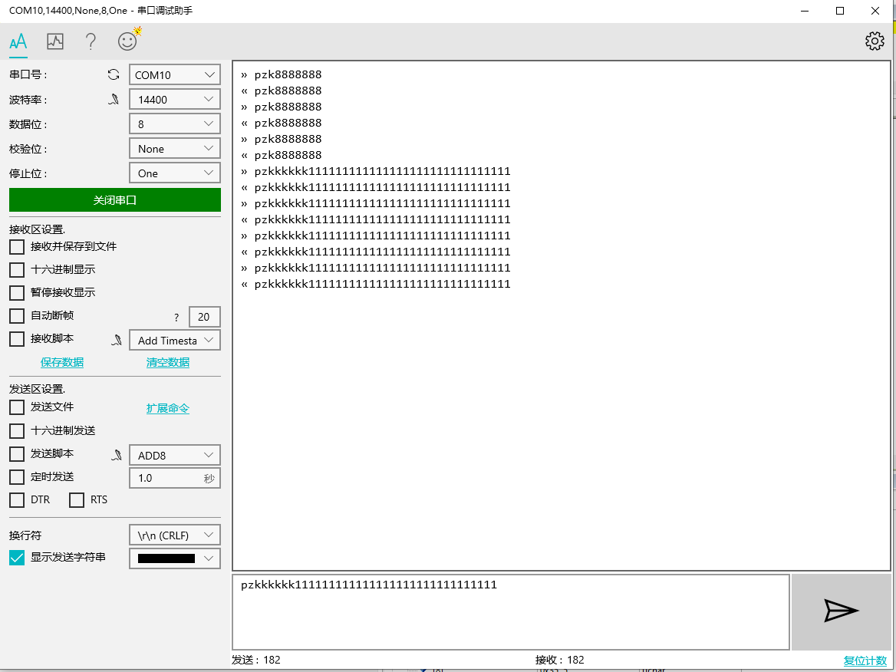Image resolution: width=896 pixels, height=672 pixels.
Task: Click the smiley feedback icon
Action: (x=127, y=41)
